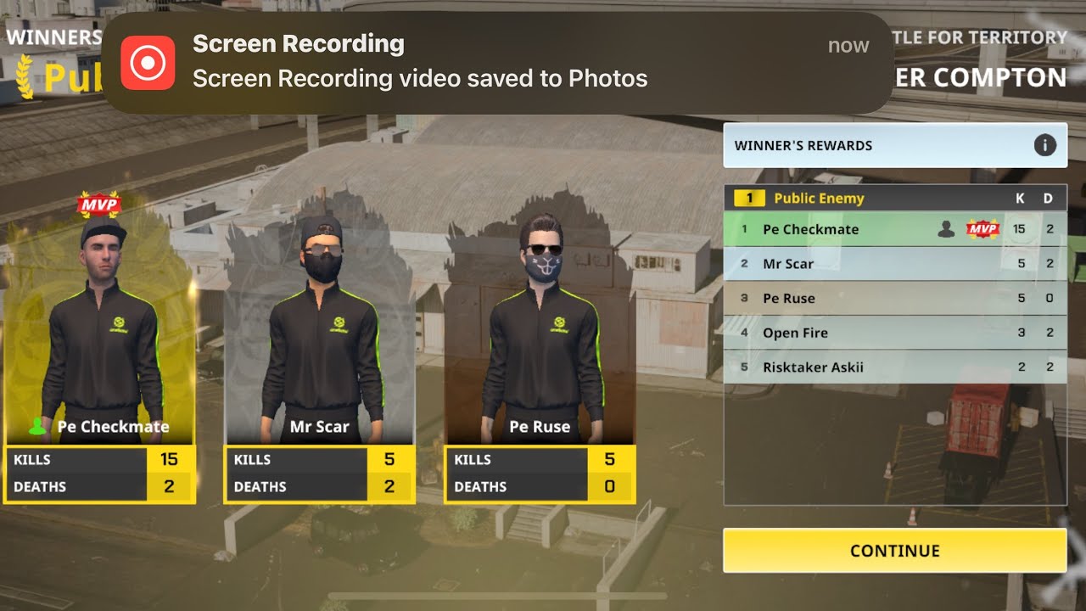Tap the Winner's Rewards info icon
The height and width of the screenshot is (611, 1086).
pos(1044,145)
